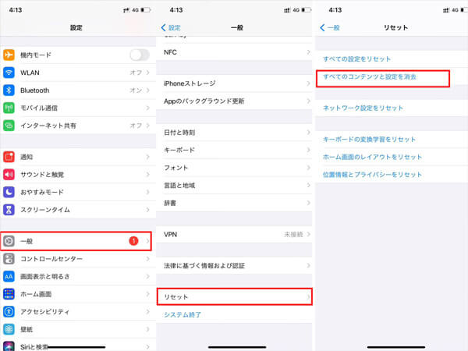Tap 位置情報とプライバシーをリセット

(372, 175)
